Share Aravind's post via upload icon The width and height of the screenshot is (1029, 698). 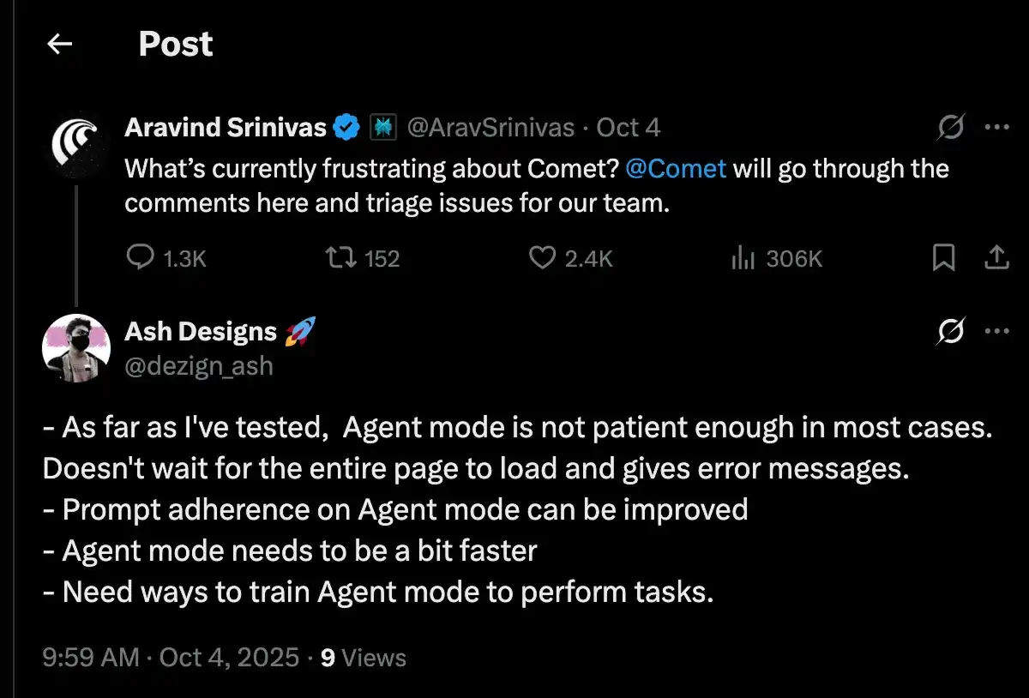(x=996, y=257)
